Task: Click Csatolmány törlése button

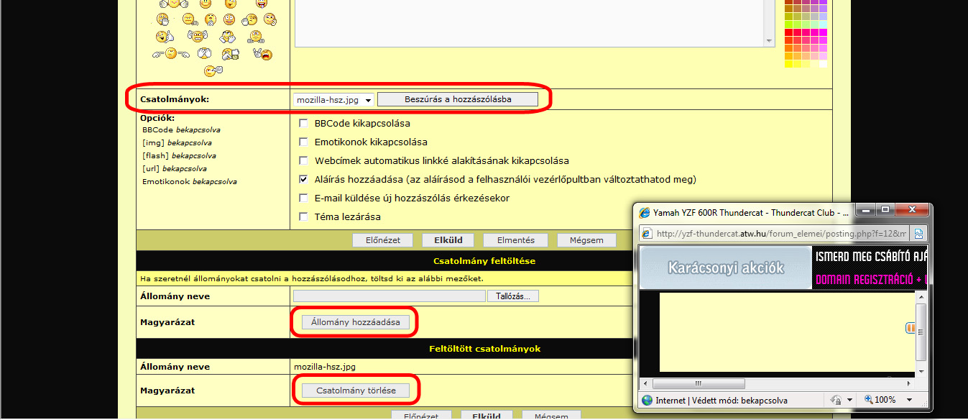Action: coord(356,391)
